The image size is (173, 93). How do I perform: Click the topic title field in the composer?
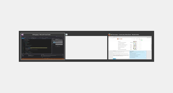(118, 52)
